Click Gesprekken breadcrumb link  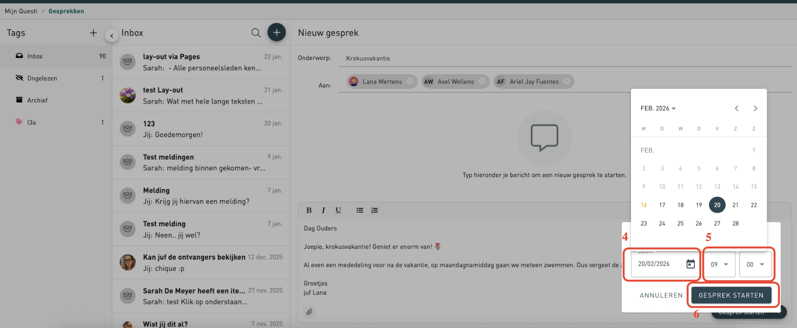[x=66, y=11]
